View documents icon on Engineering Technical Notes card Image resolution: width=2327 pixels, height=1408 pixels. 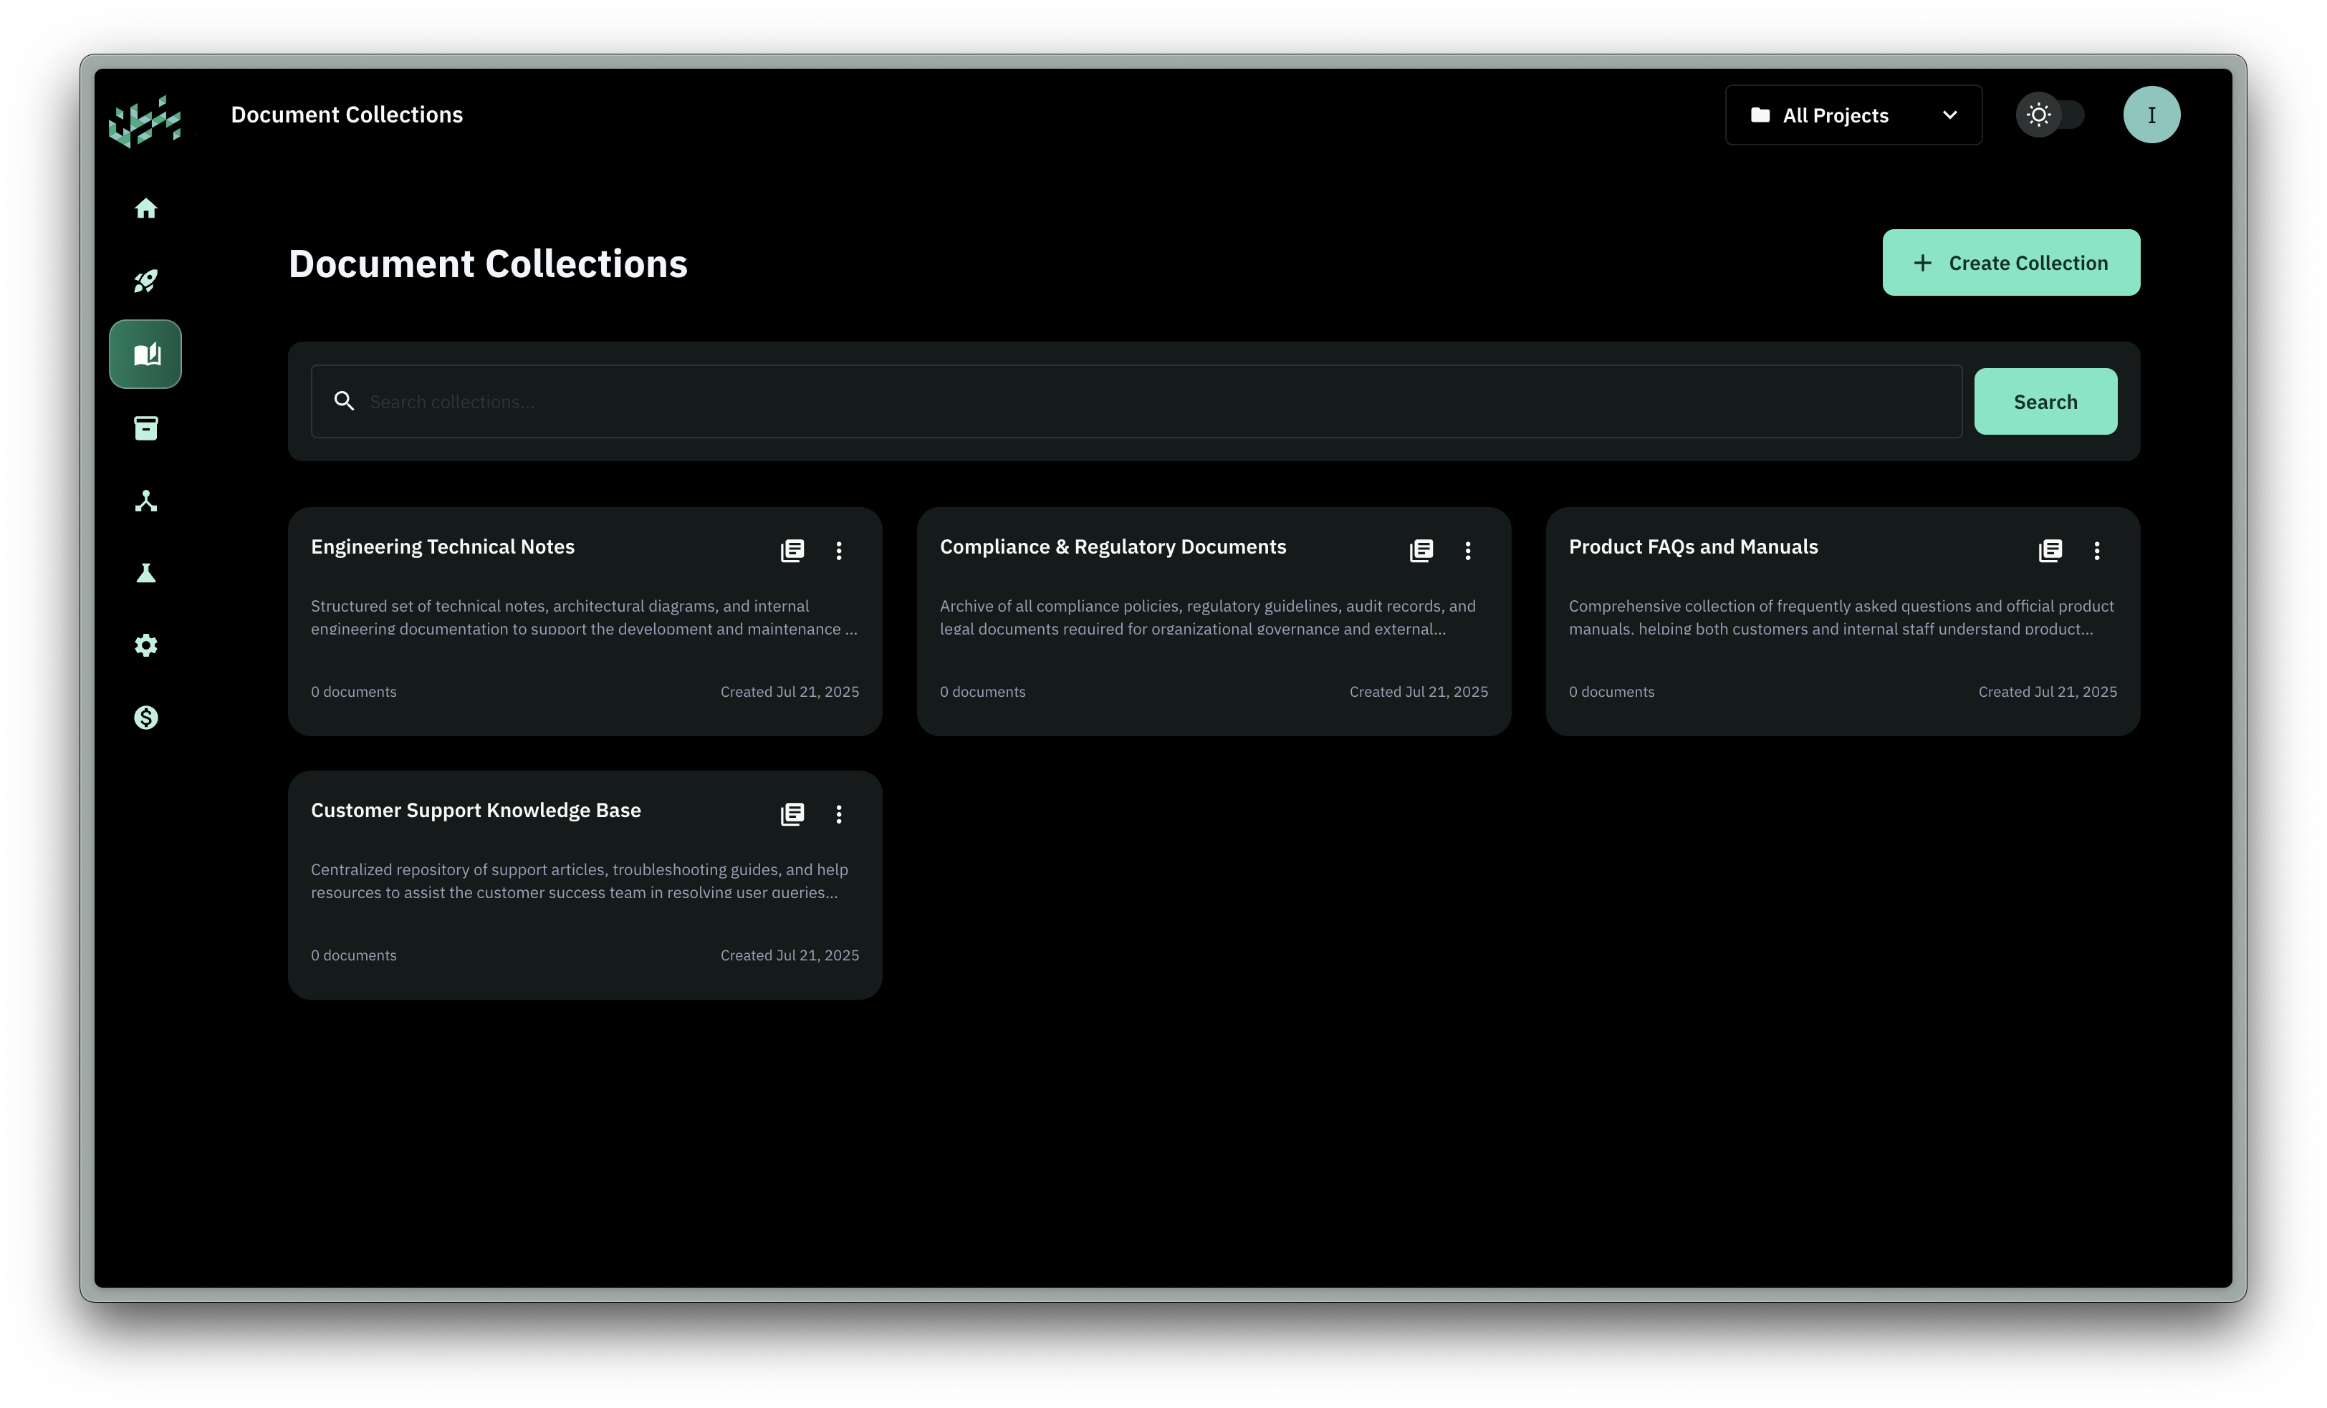tap(792, 551)
